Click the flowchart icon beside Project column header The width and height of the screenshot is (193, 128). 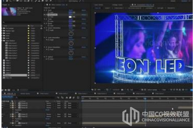pos(41,28)
